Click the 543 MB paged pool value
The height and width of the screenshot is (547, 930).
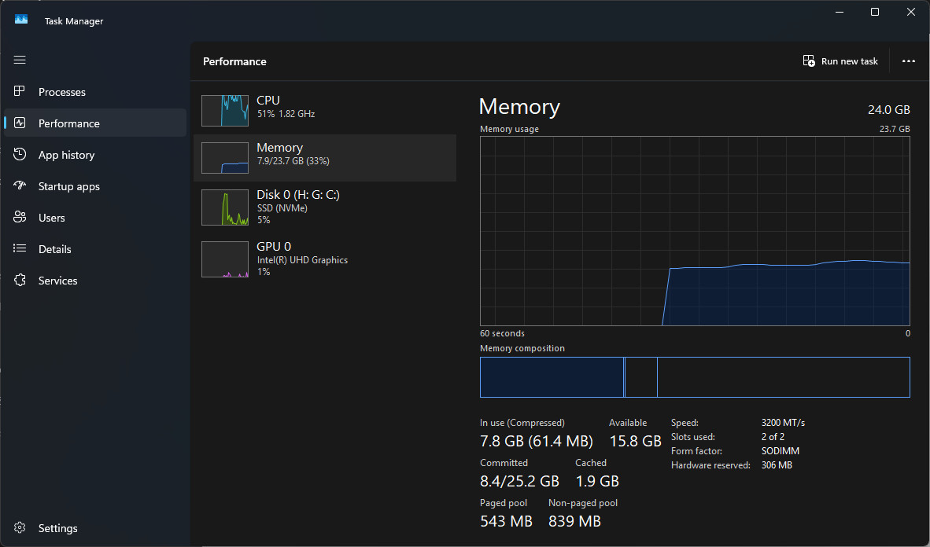[x=506, y=521]
